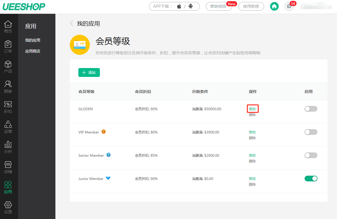Click the VIP Member level name
The width and height of the screenshot is (337, 219).
coord(88,132)
